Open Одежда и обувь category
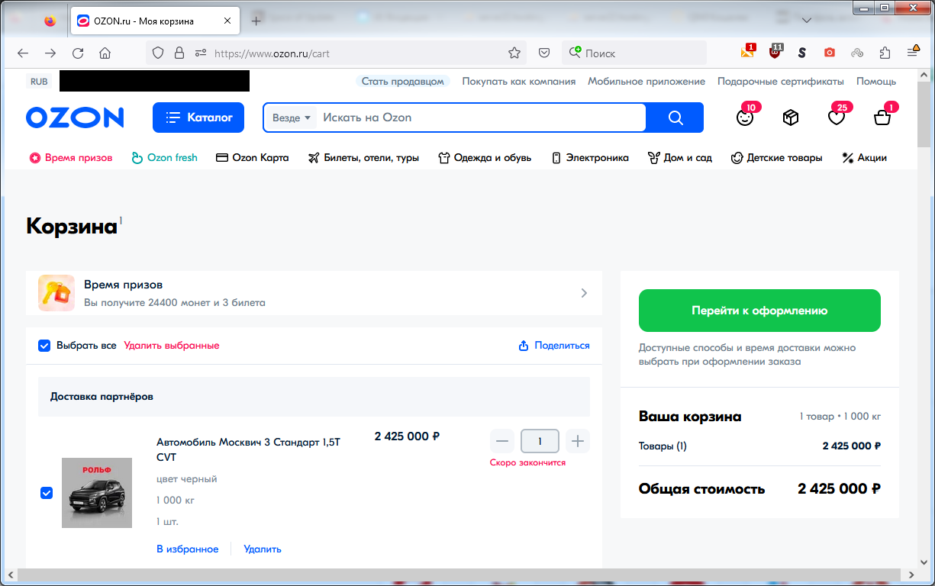 coord(485,158)
